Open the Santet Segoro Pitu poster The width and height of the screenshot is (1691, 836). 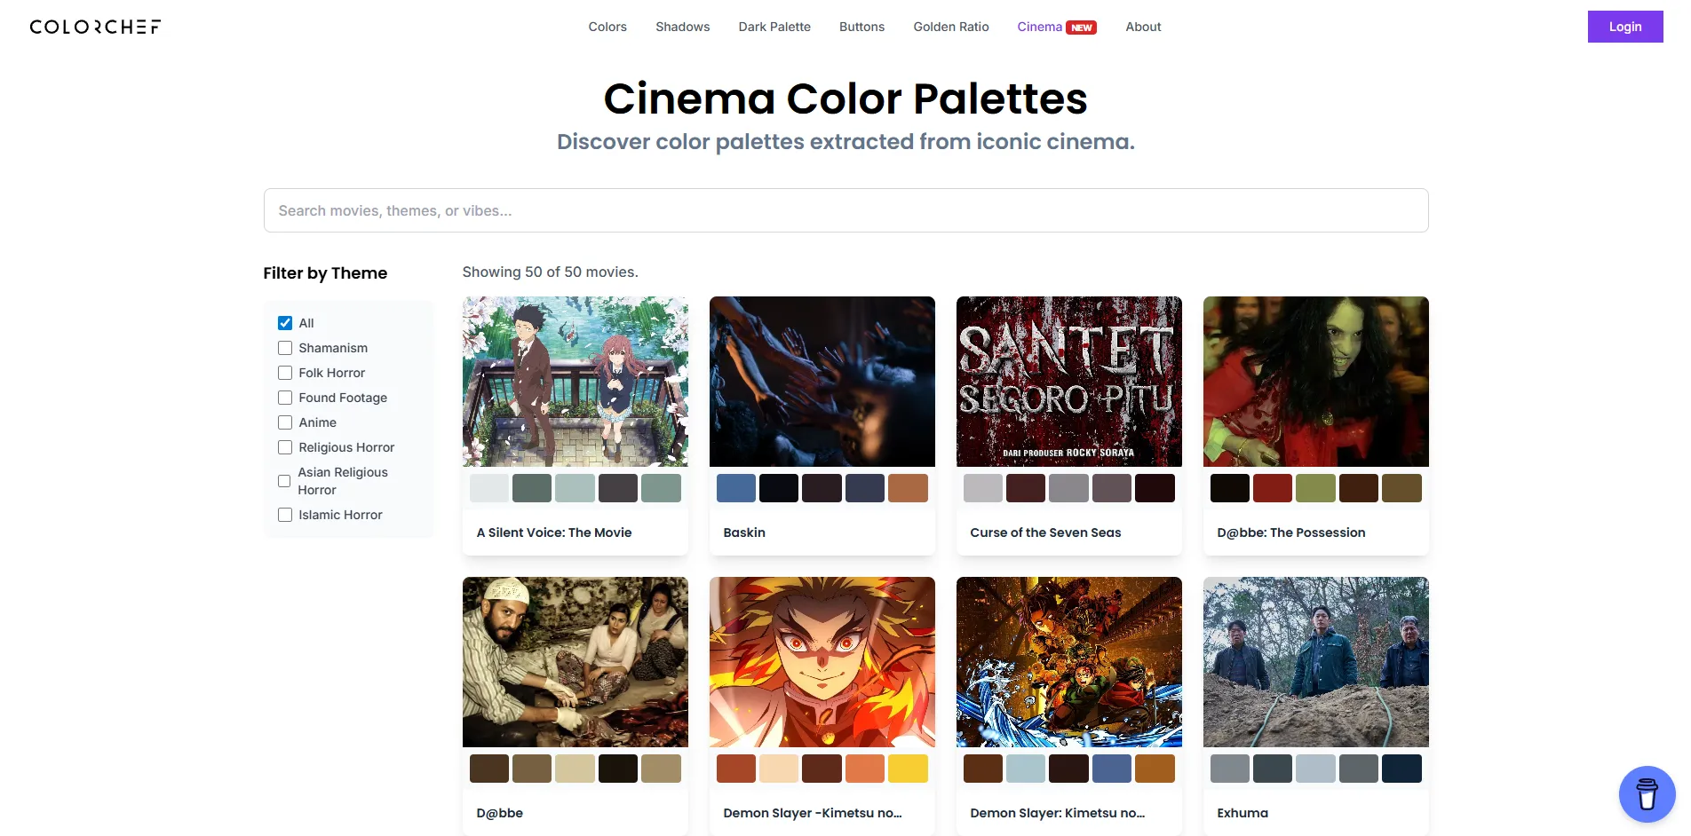point(1069,382)
